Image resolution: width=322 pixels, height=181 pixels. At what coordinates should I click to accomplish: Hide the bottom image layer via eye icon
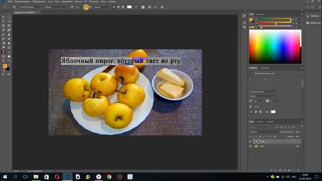click(251, 146)
